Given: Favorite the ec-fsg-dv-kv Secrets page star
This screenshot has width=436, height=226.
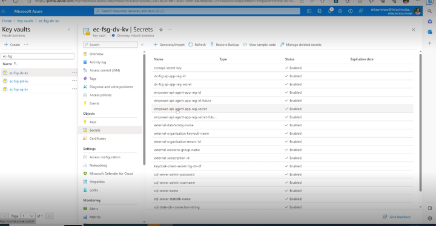Looking at the screenshot, I should pyautogui.click(x=160, y=30).
